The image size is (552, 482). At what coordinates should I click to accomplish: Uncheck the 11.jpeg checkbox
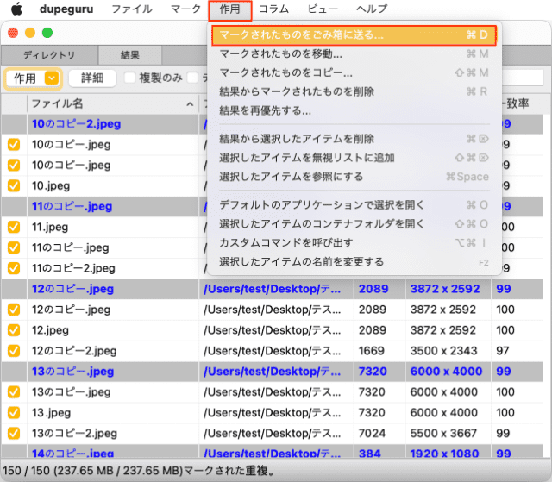14,227
